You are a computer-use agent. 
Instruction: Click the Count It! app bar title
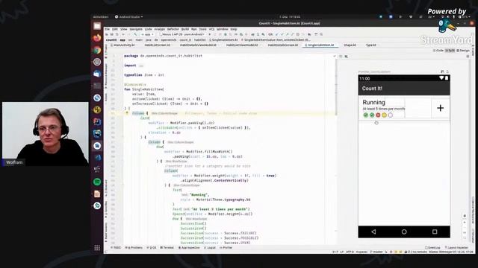[372, 89]
